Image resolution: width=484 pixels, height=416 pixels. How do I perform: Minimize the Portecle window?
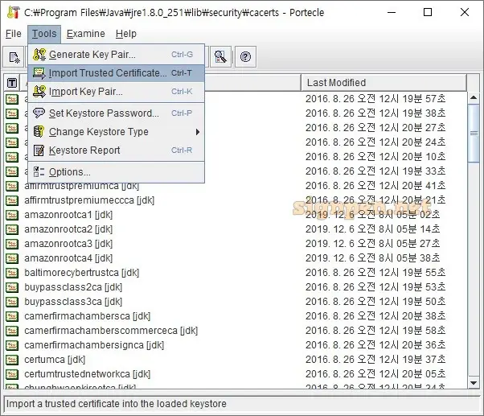pyautogui.click(x=392, y=12)
